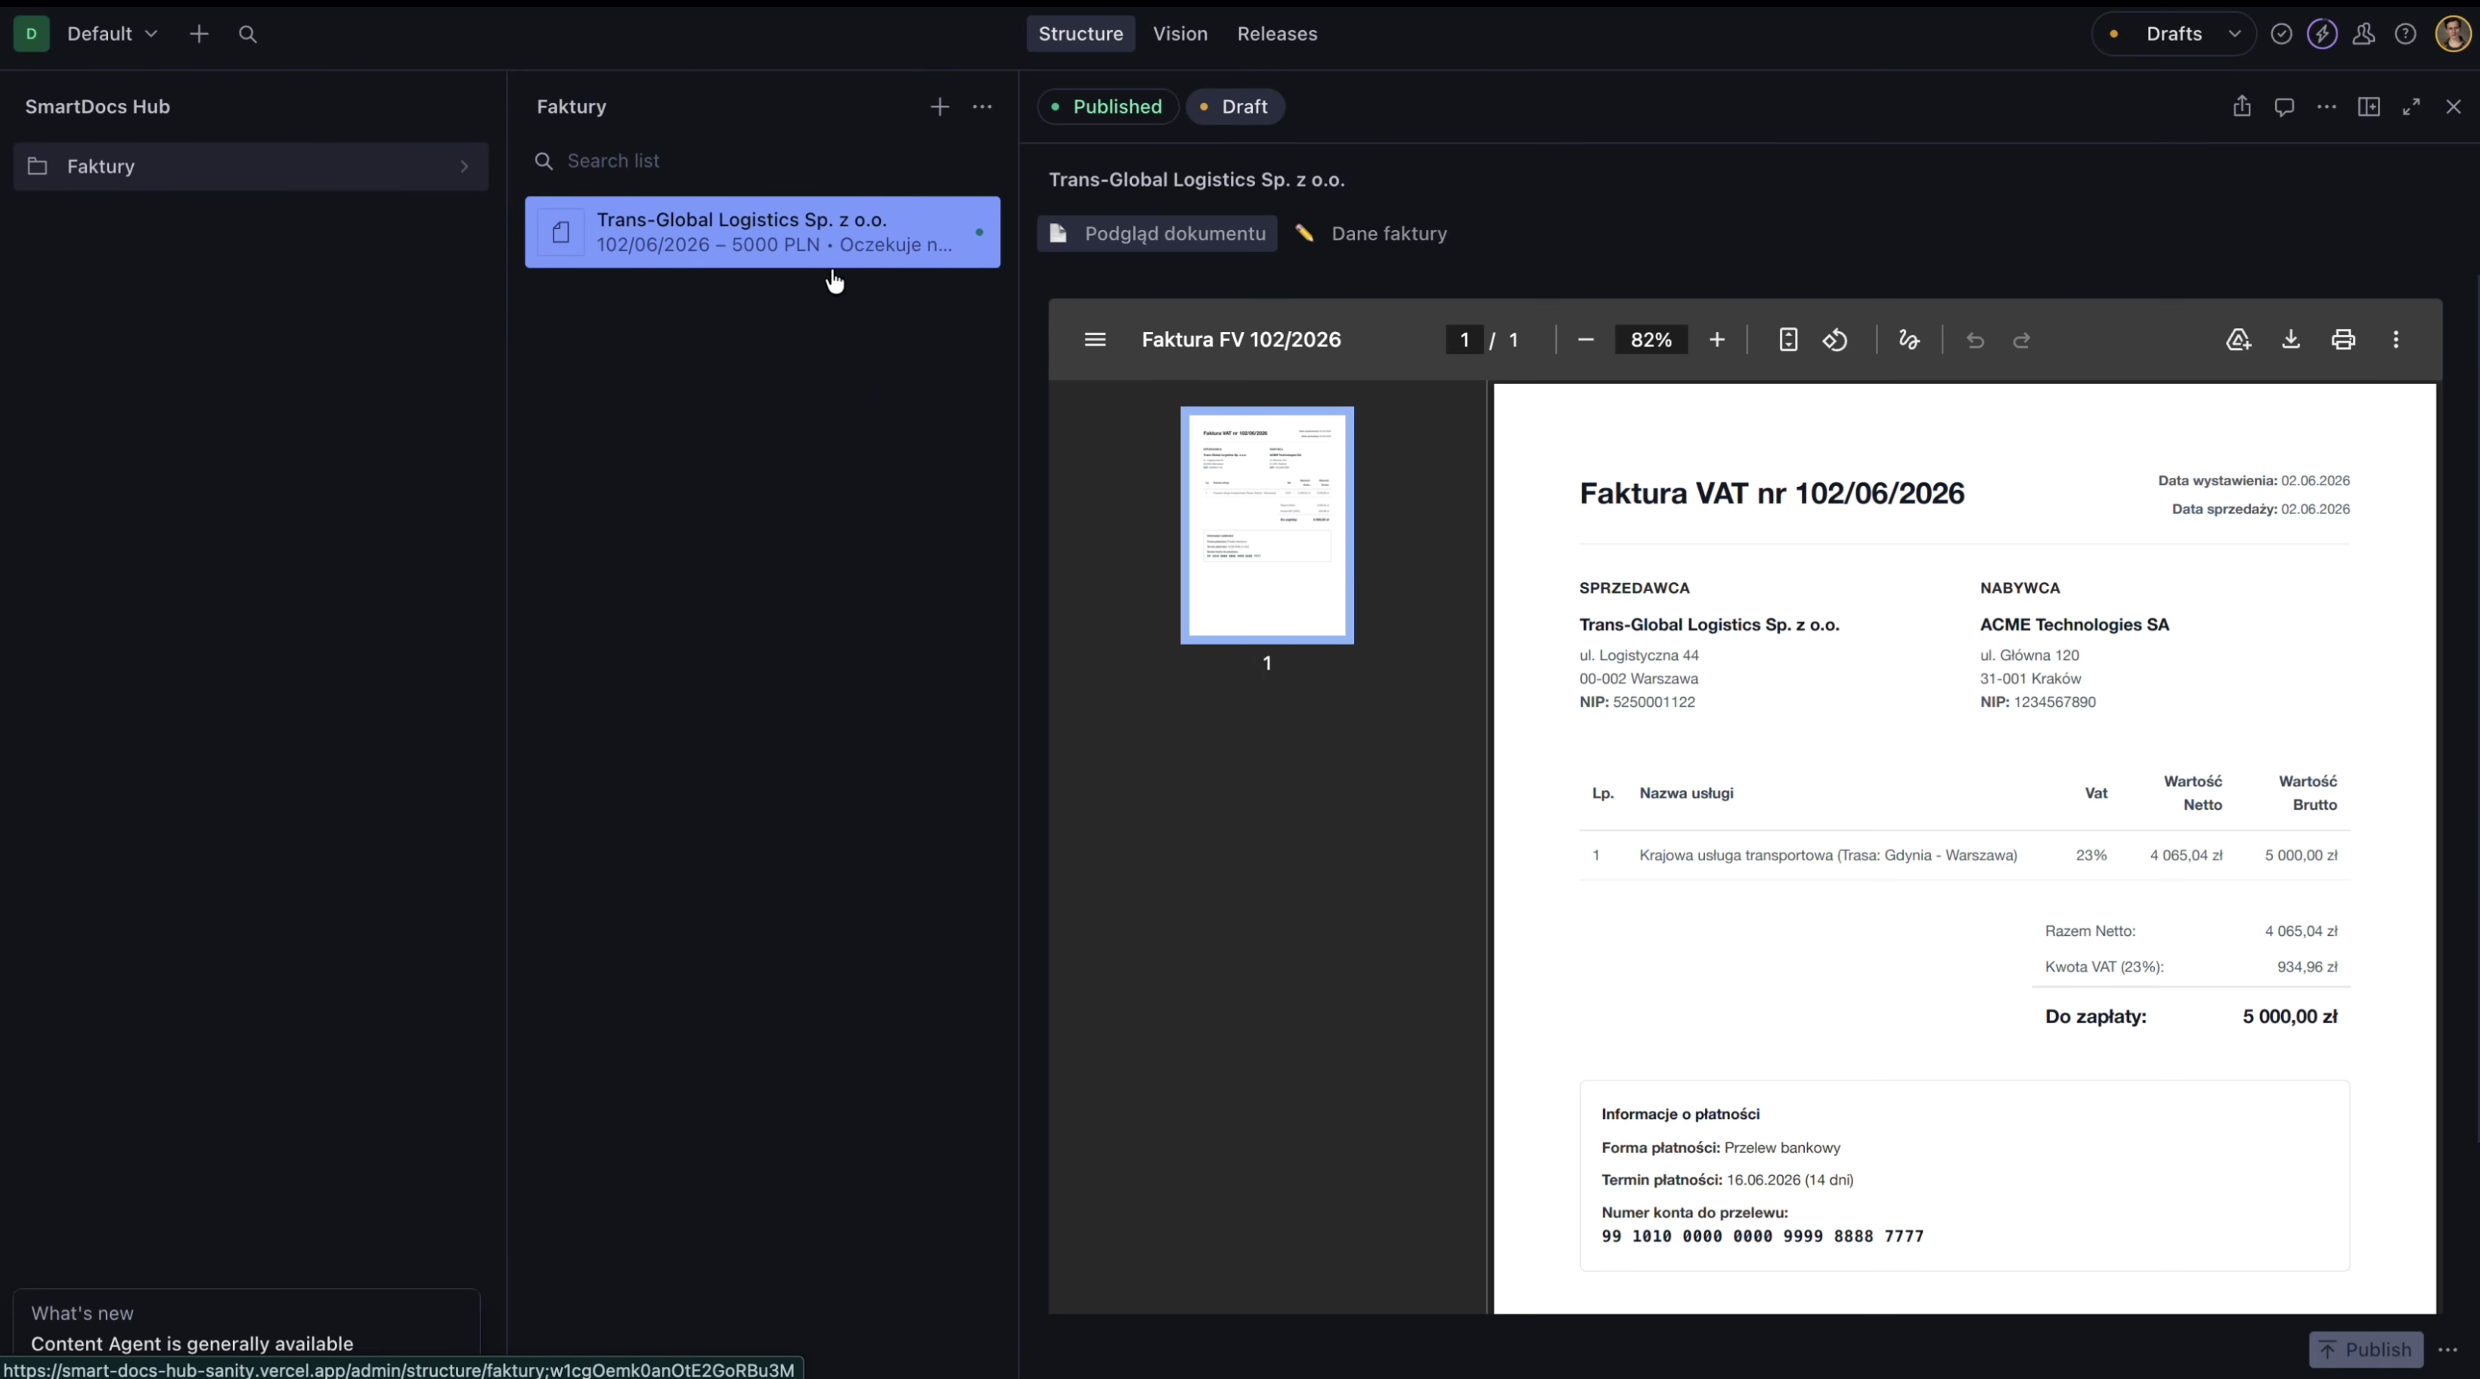2480x1379 pixels.
Task: Print the PDF document
Action: coord(2343,339)
